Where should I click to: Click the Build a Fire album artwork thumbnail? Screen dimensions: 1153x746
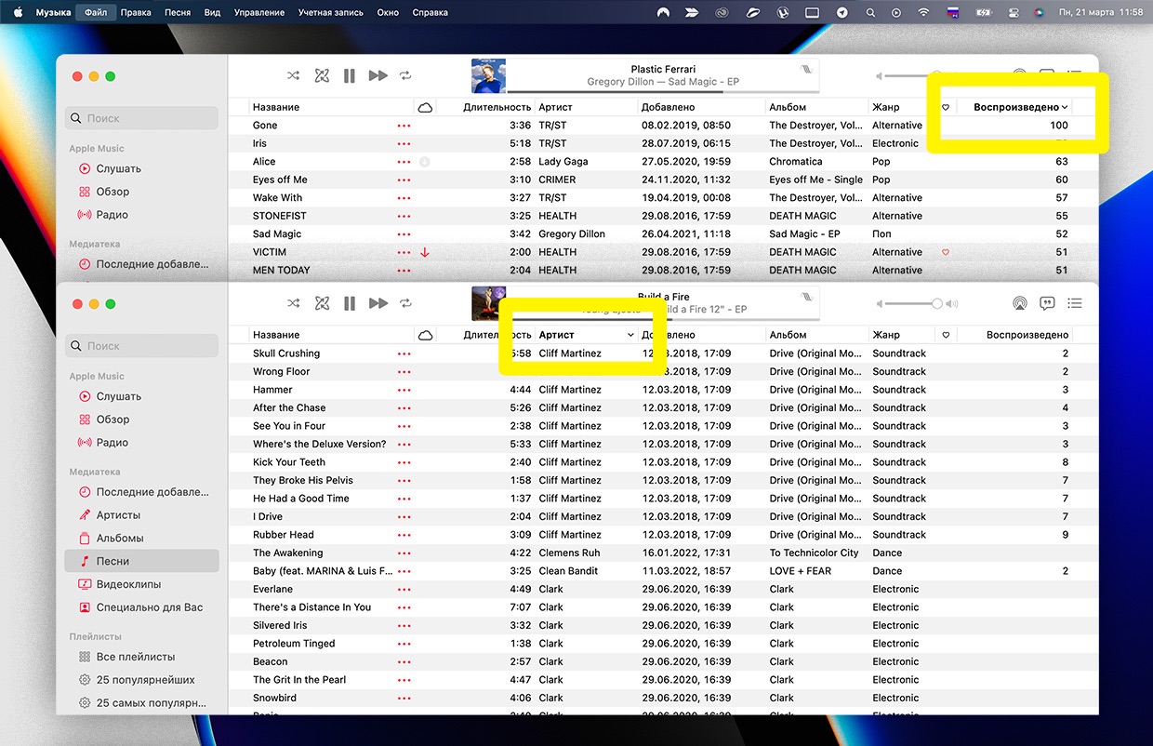tap(488, 303)
